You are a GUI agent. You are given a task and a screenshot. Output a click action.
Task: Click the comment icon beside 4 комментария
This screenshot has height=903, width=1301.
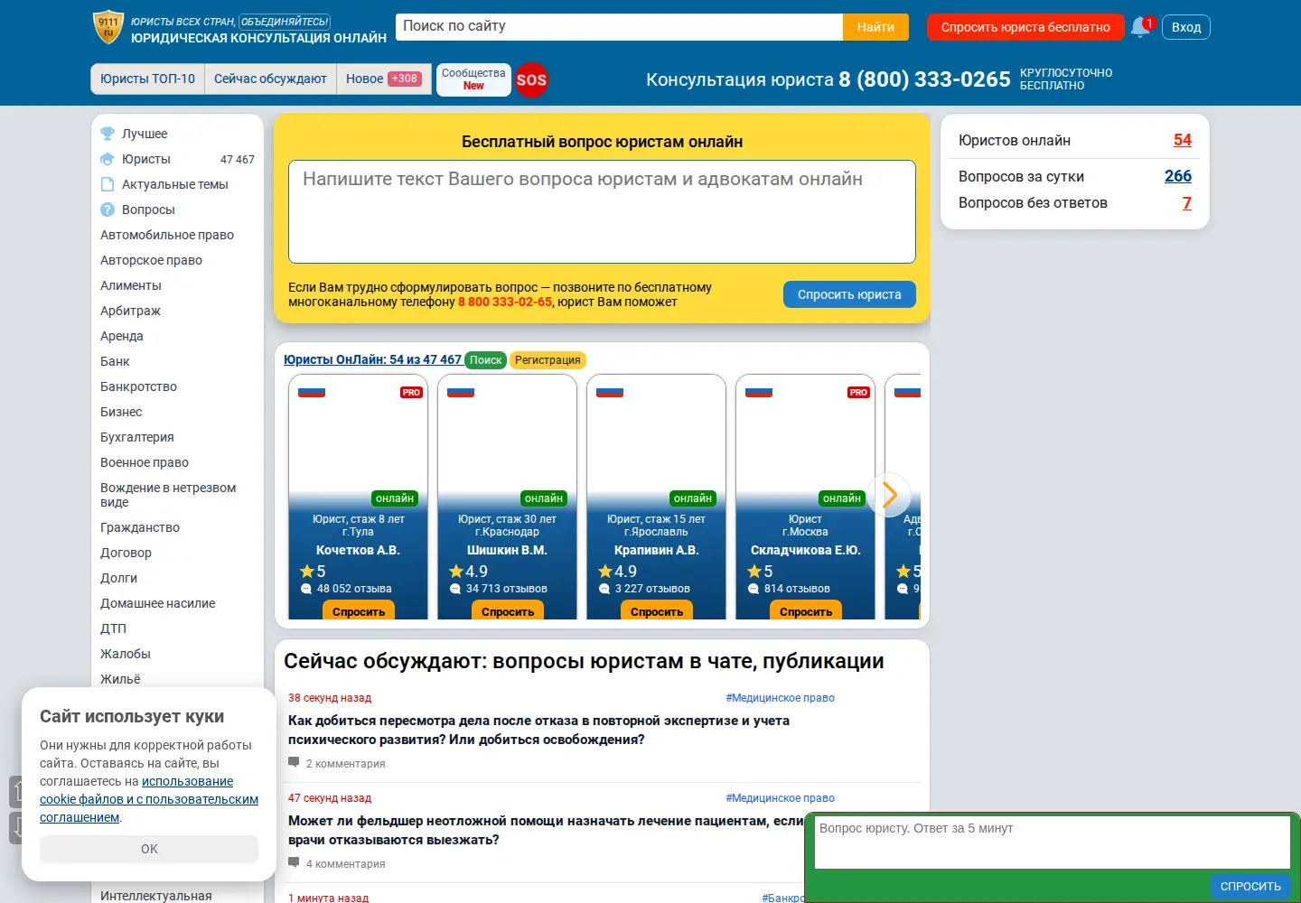[294, 863]
